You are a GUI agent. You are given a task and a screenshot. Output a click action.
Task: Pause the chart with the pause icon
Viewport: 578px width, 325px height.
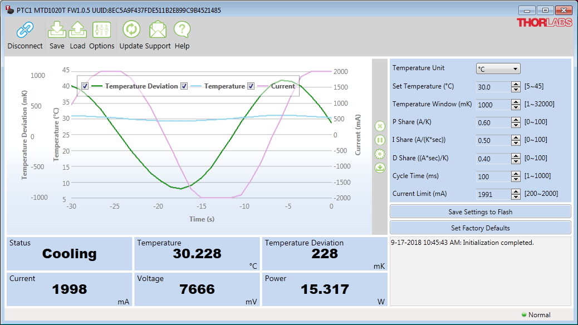(380, 140)
